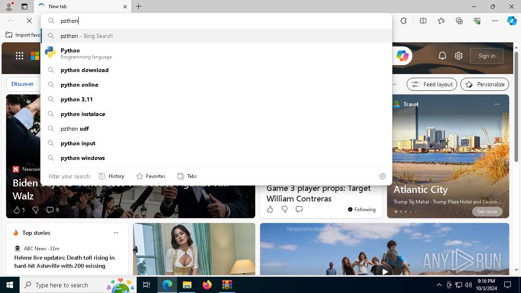This screenshot has height=293, width=521.
Task: Open the volume control in tray
Action: pyautogui.click(x=468, y=285)
